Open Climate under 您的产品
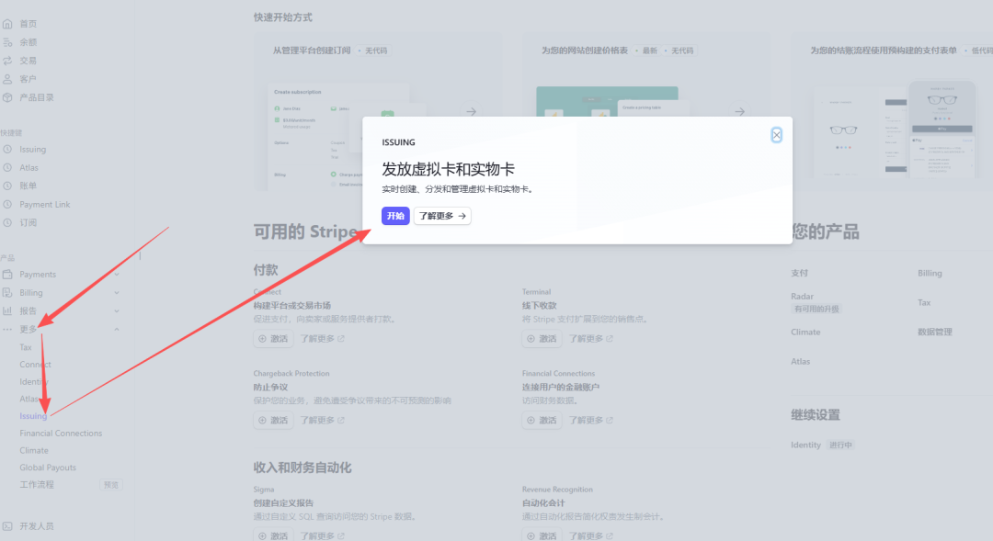Viewport: 993px width, 541px height. [x=805, y=332]
